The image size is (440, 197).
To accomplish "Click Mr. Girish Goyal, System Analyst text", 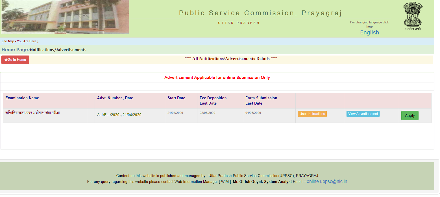I will 262,182.
